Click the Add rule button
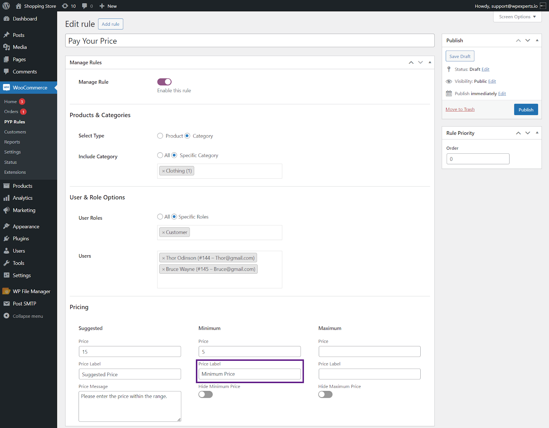This screenshot has width=549, height=428. point(110,24)
